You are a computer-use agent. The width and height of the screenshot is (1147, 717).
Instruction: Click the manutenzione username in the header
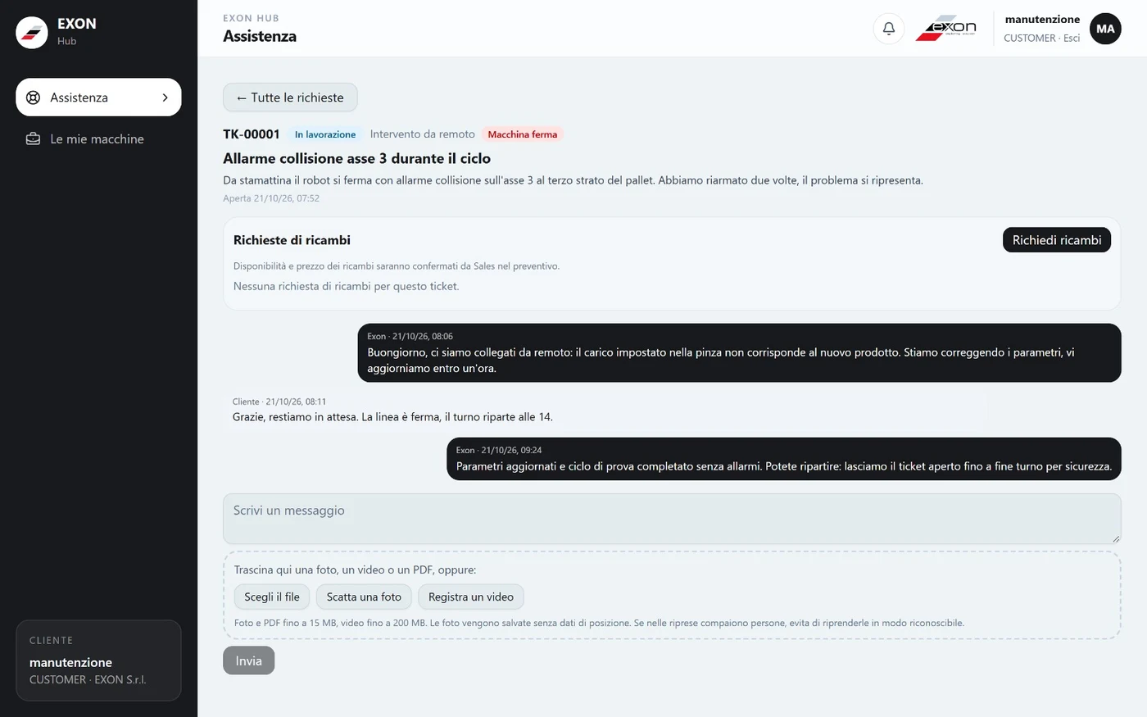(x=1042, y=20)
